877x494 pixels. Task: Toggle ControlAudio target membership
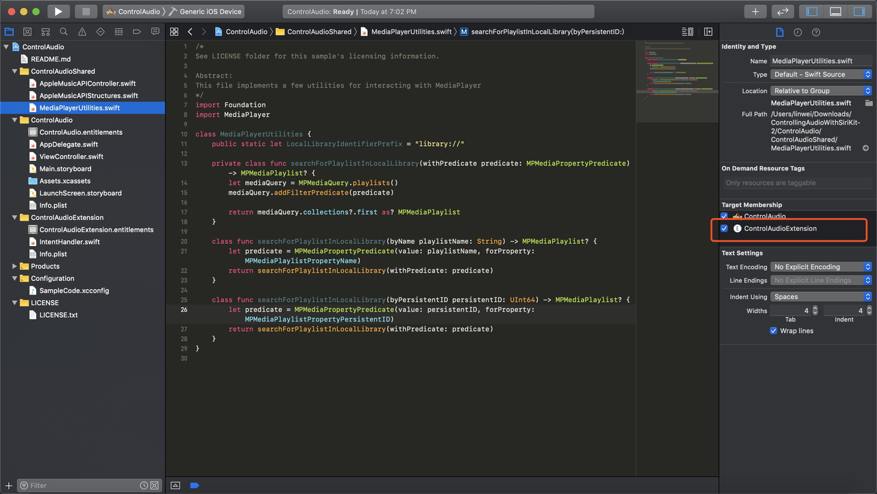[724, 217]
